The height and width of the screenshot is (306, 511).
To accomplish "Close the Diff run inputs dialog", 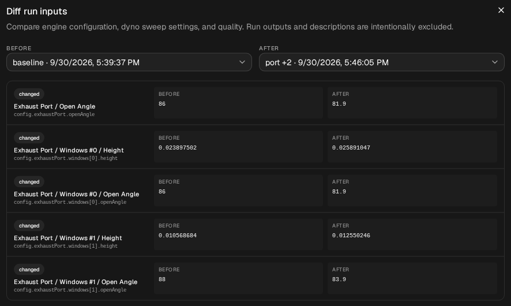I will 501,10.
